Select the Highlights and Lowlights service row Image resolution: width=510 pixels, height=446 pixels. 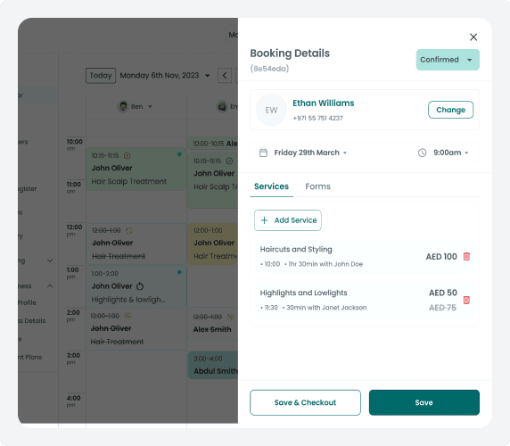(365, 300)
